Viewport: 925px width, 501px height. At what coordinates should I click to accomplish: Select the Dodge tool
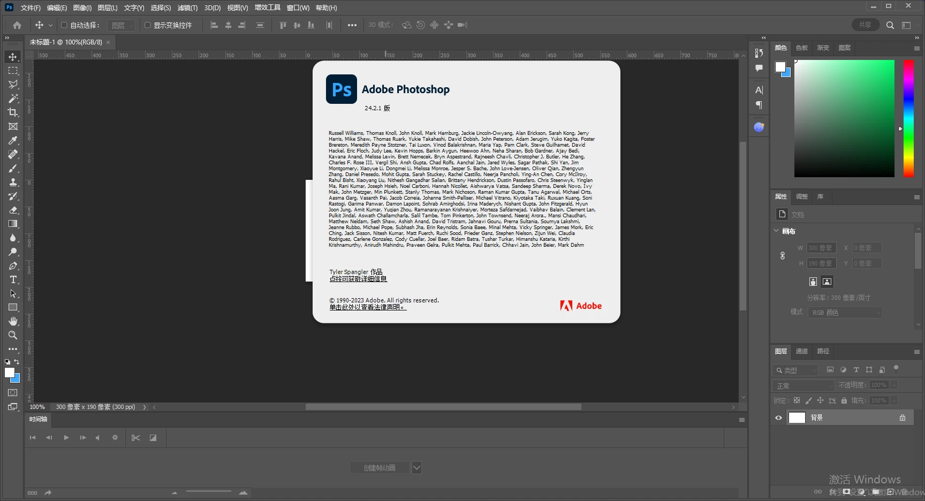(13, 252)
